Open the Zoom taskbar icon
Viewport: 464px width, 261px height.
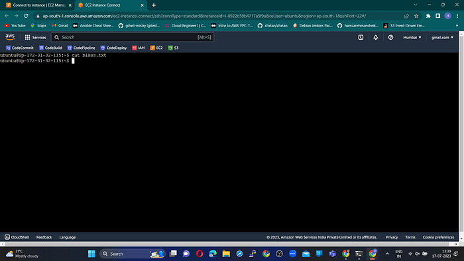[292, 254]
